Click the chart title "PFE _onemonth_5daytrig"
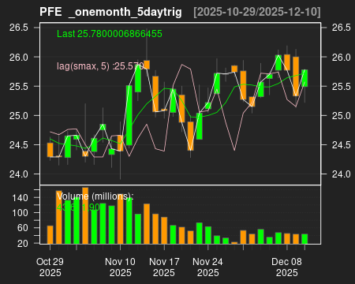The width and height of the screenshot is (355, 284). point(110,12)
